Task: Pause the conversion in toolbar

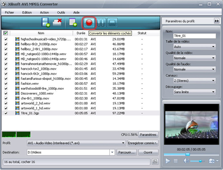Action: pos(101,23)
